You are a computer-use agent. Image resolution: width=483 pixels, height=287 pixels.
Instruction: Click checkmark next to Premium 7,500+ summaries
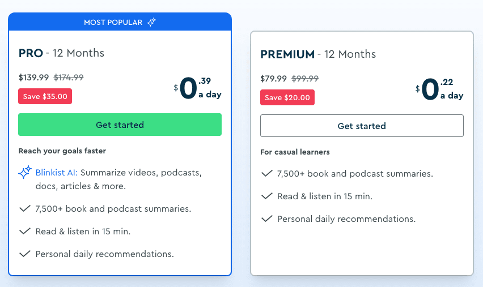pos(266,173)
